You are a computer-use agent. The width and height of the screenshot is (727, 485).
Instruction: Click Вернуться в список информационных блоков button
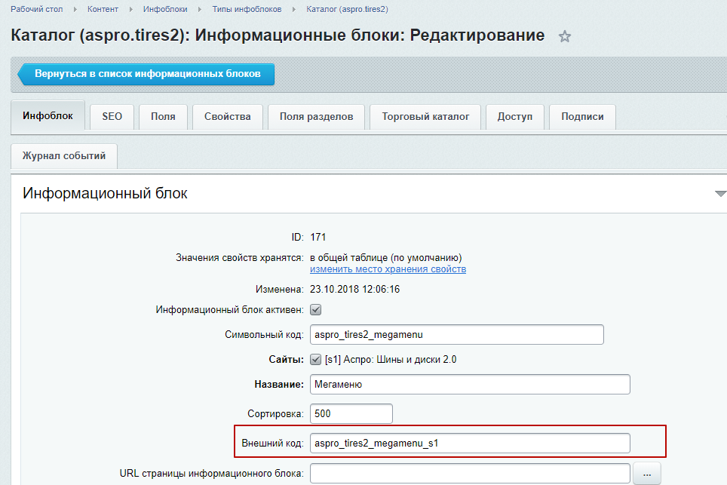point(146,75)
